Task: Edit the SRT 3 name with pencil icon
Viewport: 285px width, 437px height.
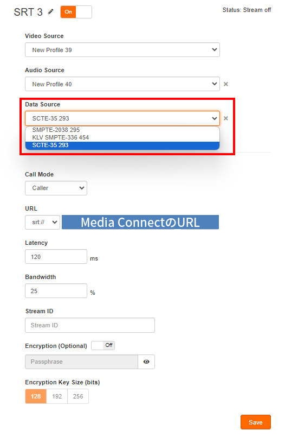Action: [x=50, y=12]
